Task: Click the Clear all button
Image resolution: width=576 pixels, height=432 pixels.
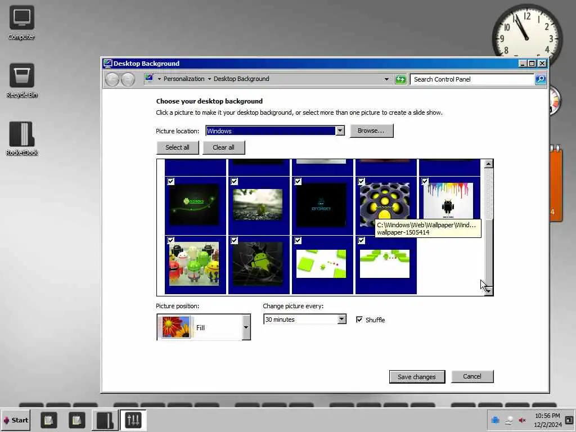Action: tap(223, 147)
